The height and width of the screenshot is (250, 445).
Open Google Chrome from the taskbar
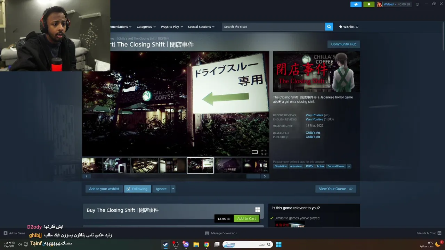click(207, 244)
